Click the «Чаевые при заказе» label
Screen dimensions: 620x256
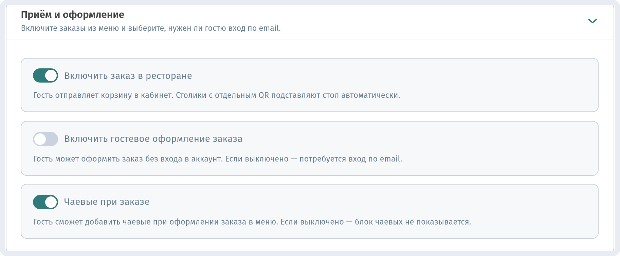pyautogui.click(x=107, y=202)
